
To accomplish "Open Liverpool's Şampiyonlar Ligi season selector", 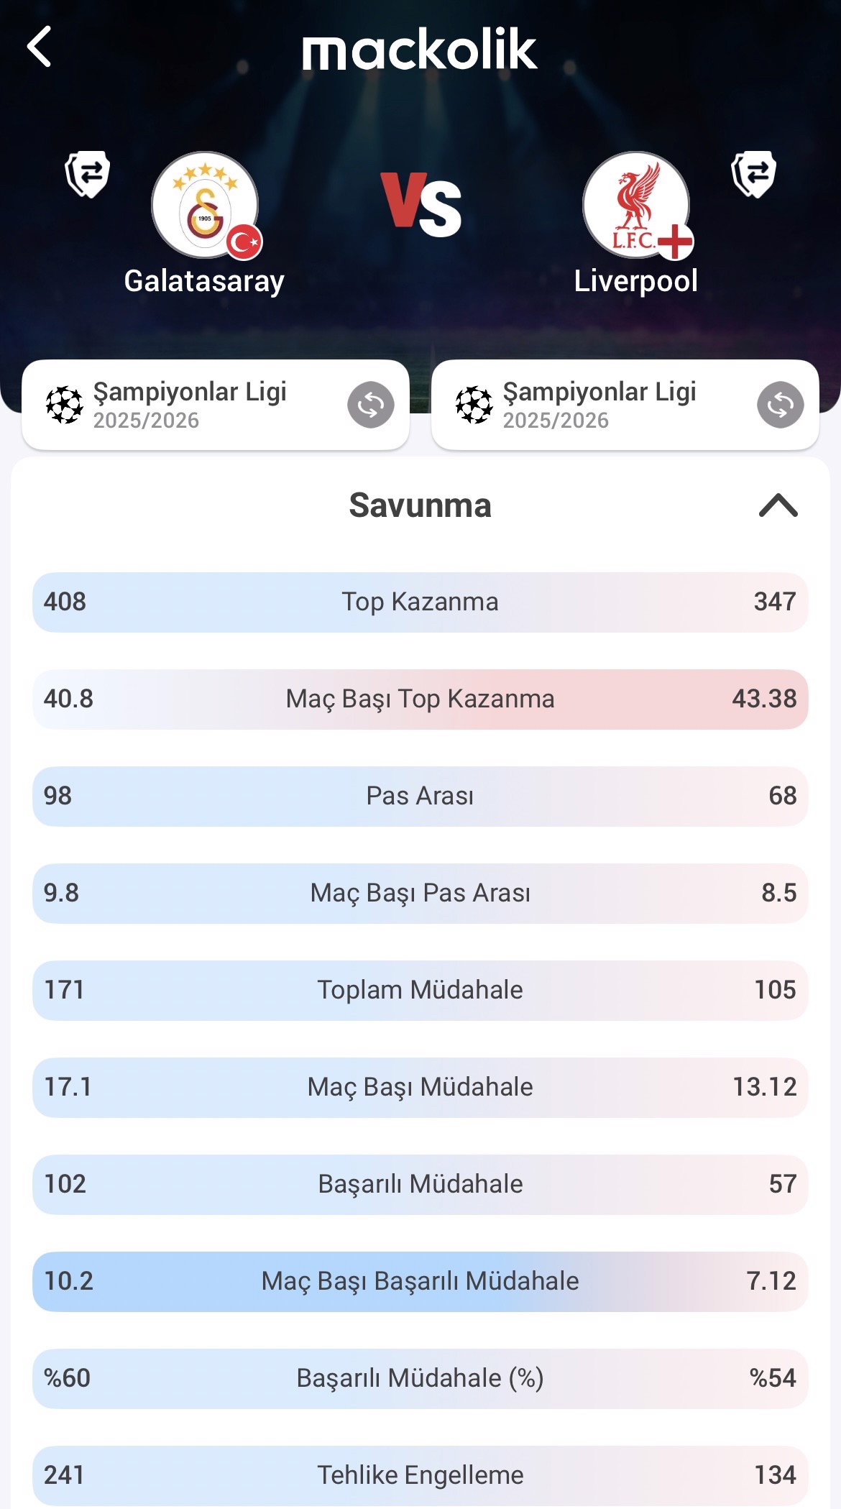I will pyautogui.click(x=780, y=405).
